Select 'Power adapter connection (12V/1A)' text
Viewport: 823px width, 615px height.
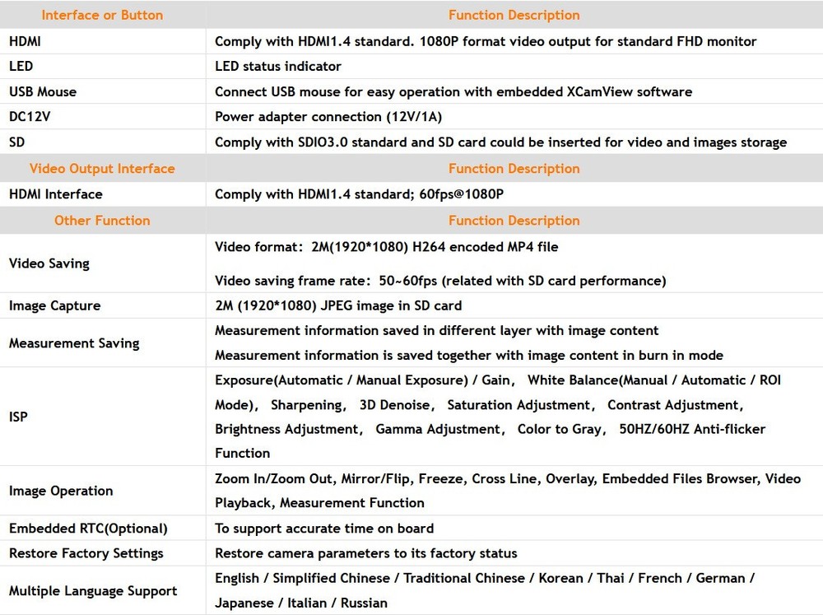click(328, 117)
